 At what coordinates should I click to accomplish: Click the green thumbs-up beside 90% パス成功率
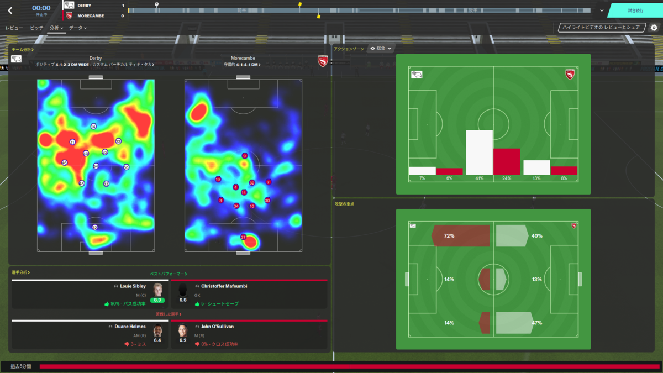107,304
